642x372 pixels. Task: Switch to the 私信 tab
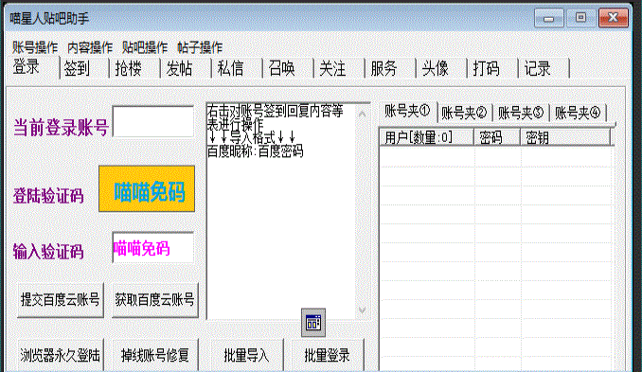(x=237, y=68)
